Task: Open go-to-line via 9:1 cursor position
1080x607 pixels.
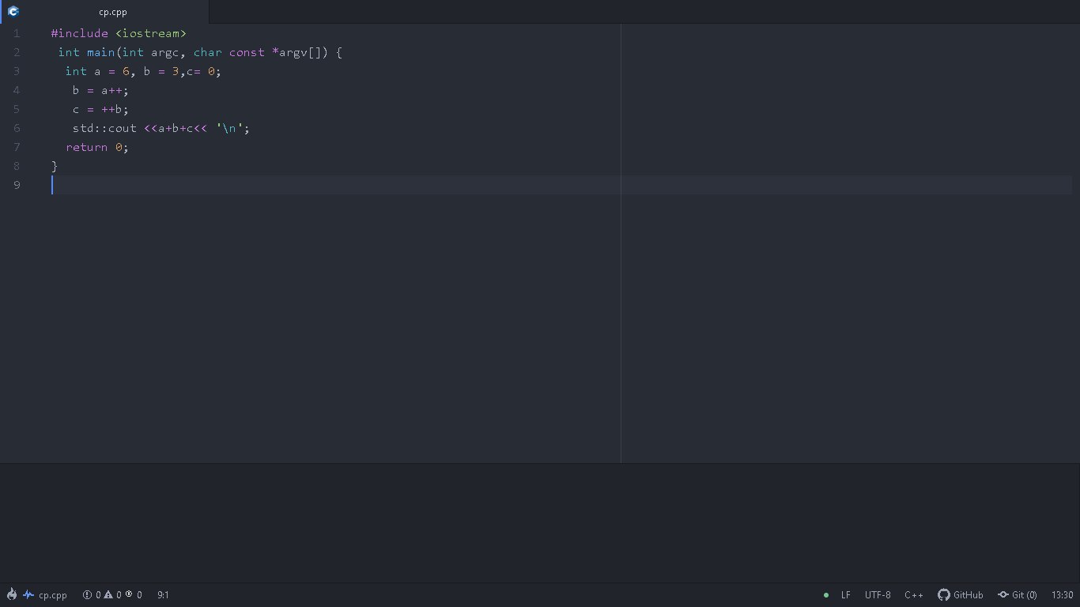Action: point(163,595)
